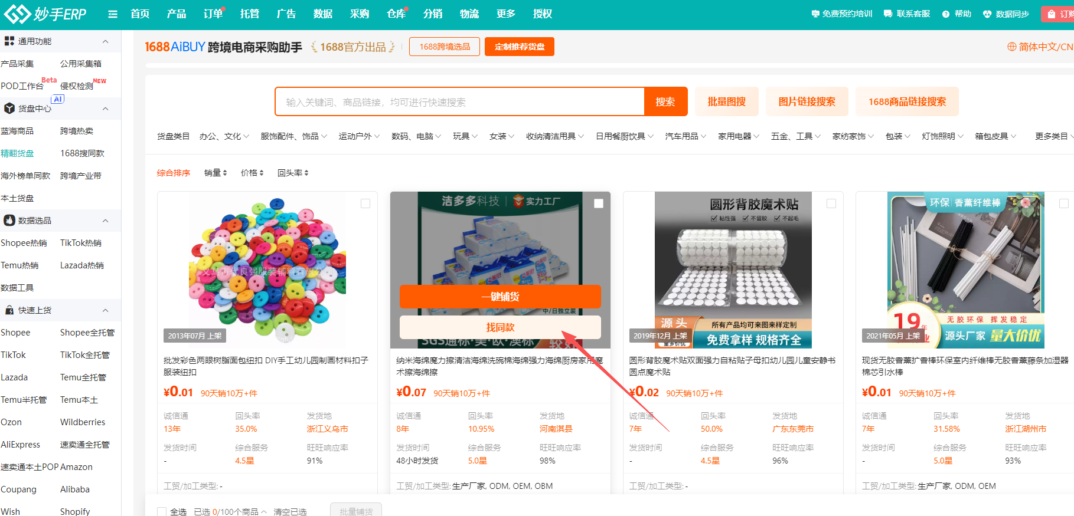Click 找同款 on sponge product
The image size is (1074, 516).
point(500,327)
